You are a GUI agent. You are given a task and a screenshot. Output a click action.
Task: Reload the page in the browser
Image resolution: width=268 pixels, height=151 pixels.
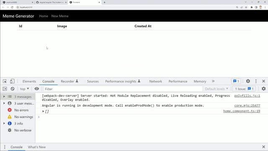coord(12,7)
